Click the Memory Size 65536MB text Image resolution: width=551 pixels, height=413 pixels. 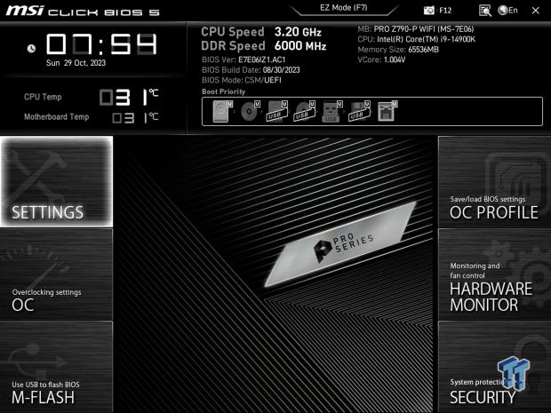click(398, 50)
